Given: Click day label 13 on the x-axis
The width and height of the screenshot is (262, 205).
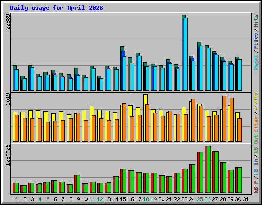Looking at the screenshot, I should tap(107, 199).
